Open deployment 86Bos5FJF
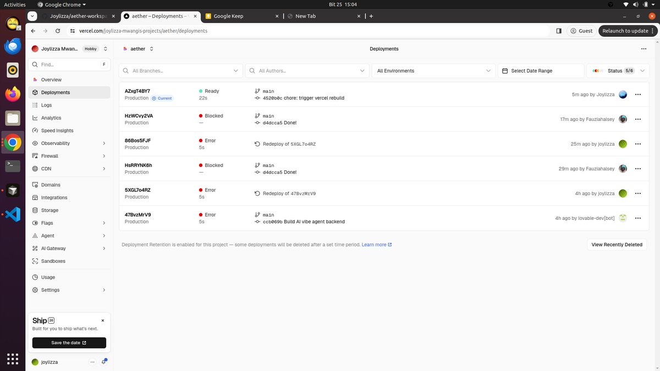This screenshot has height=371, width=660. 138,141
